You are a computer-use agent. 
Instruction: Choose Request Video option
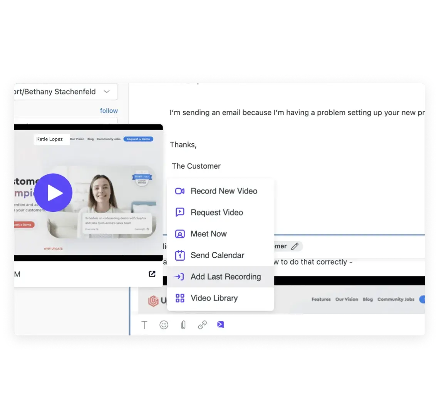click(220, 212)
